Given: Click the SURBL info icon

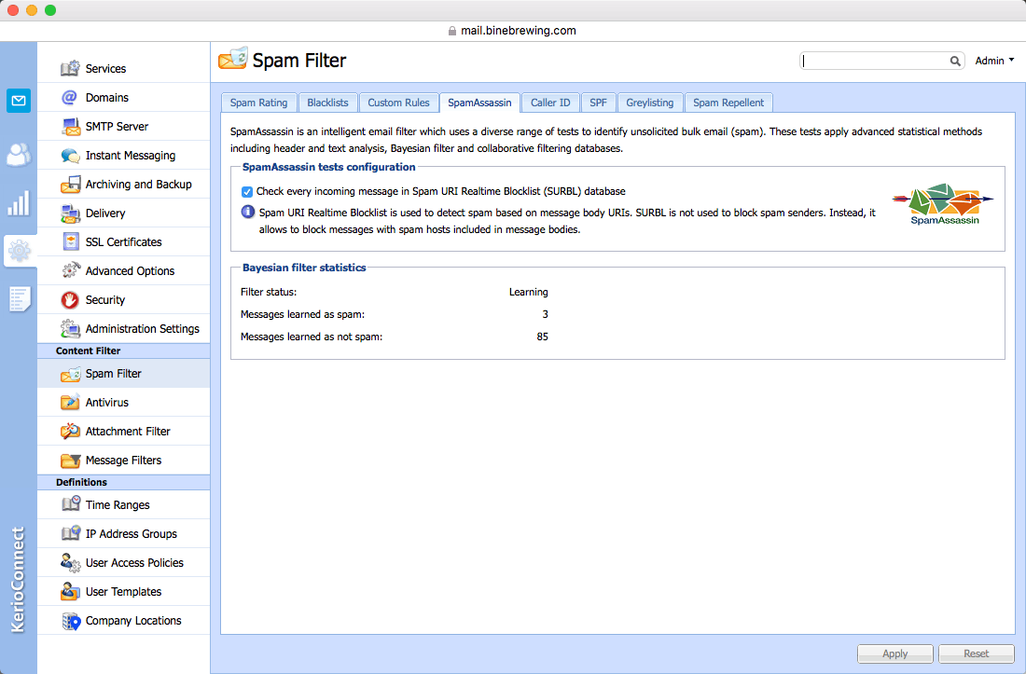Looking at the screenshot, I should pos(248,212).
